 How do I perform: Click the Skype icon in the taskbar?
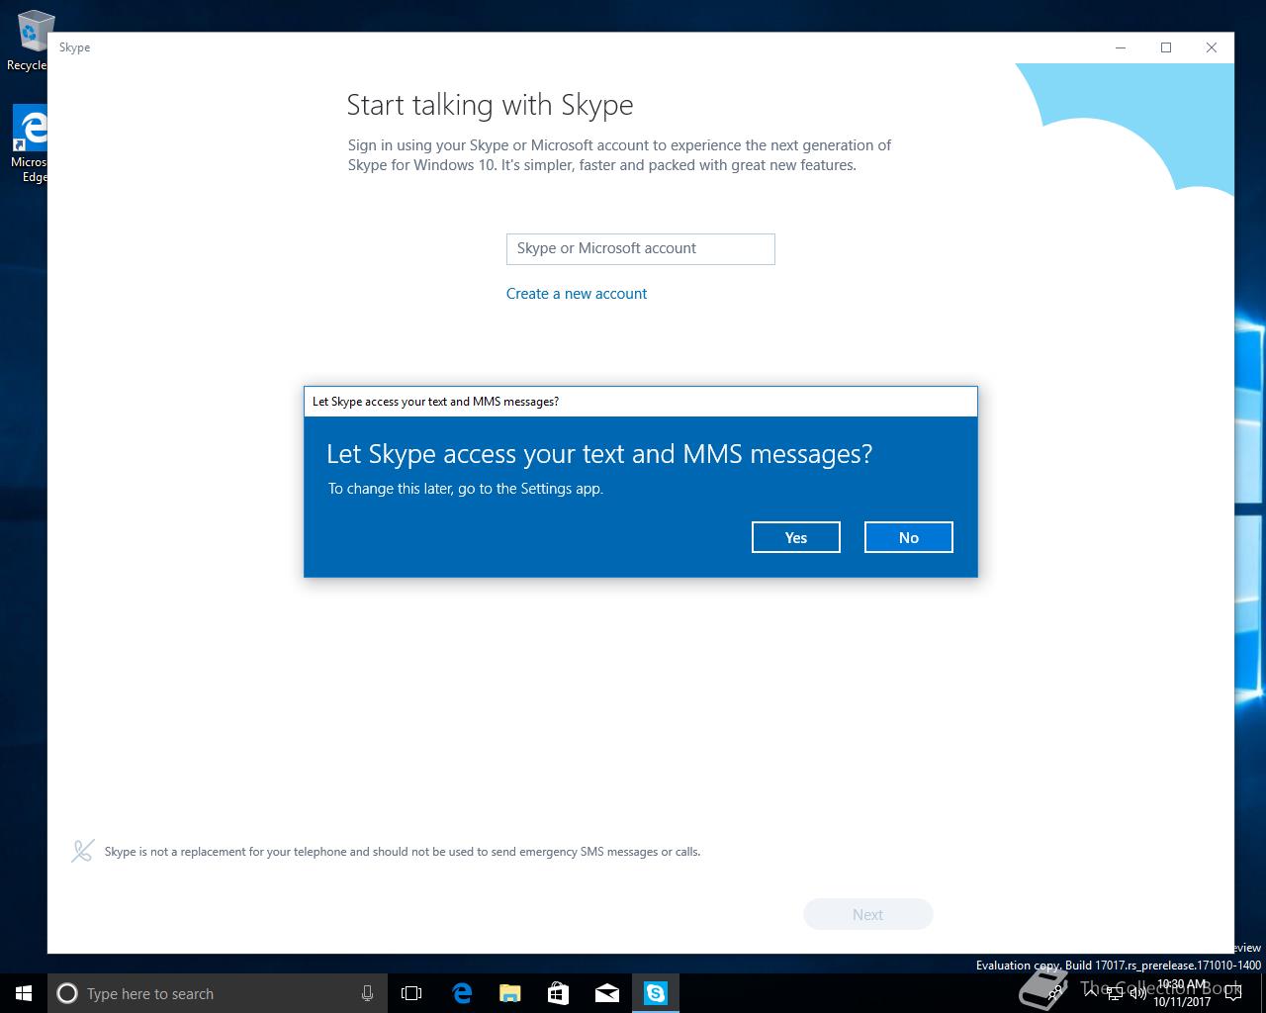pyautogui.click(x=655, y=993)
